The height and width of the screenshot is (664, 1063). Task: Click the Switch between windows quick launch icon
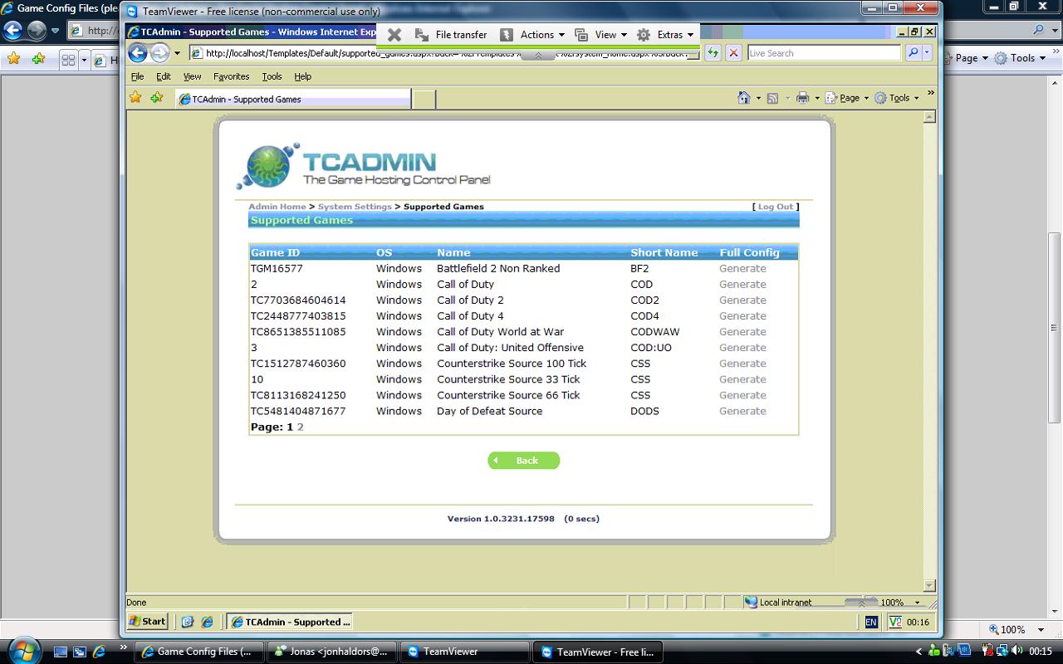[x=80, y=652]
